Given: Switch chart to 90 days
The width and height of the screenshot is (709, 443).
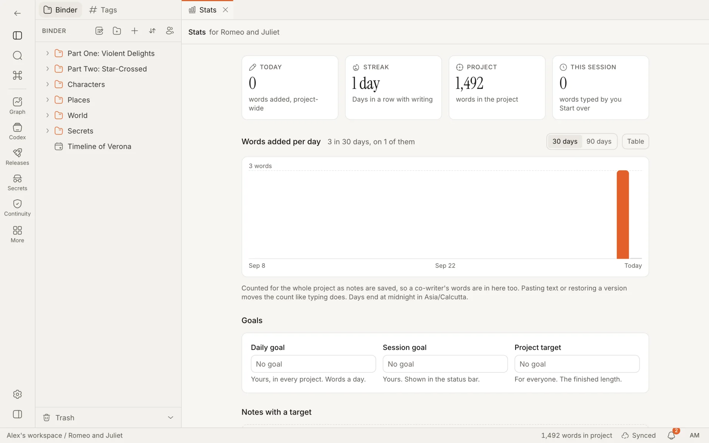Looking at the screenshot, I should pos(599,141).
